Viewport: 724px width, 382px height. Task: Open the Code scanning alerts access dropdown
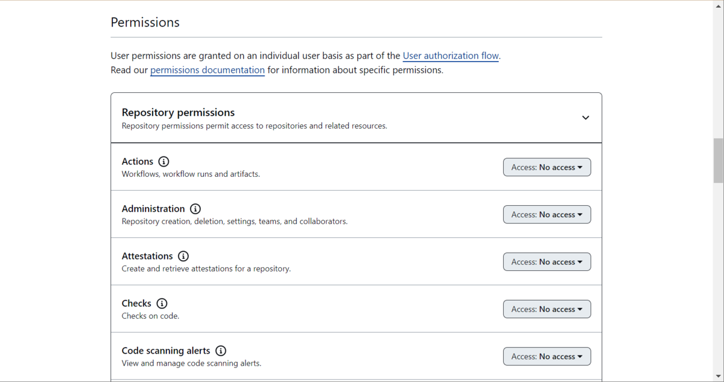[547, 356]
